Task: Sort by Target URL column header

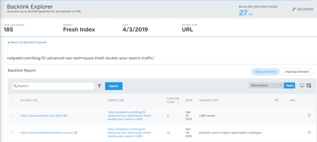Action: click(116, 100)
